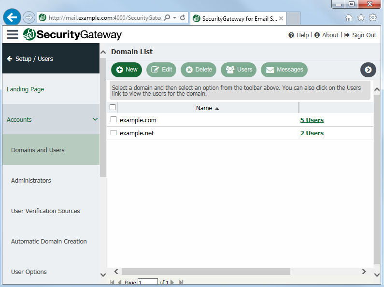Click the horizontal scrollbar thumb
The image size is (384, 287).
coord(206,272)
